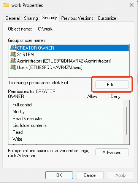Open the Previous Versions tab
Viewport: 138px width, 183px height.
click(x=77, y=18)
